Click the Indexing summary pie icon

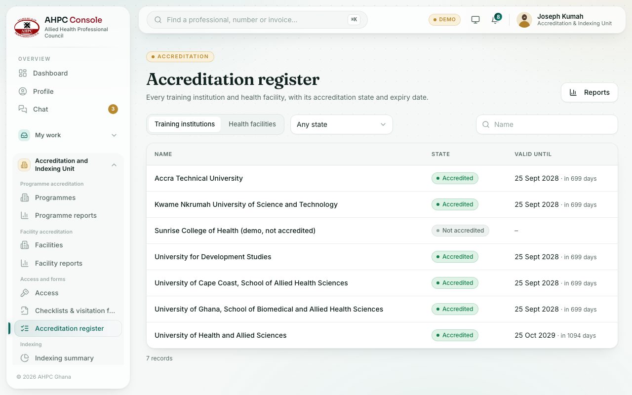pyautogui.click(x=25, y=358)
